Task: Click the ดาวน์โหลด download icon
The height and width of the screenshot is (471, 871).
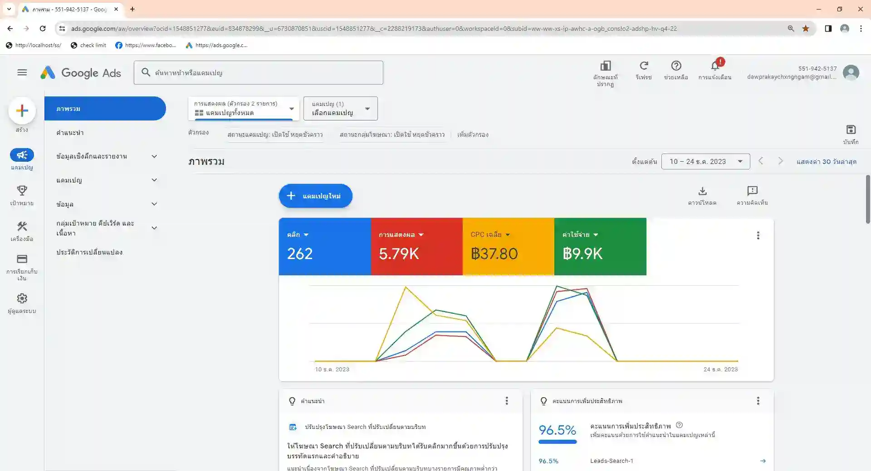Action: (x=703, y=192)
